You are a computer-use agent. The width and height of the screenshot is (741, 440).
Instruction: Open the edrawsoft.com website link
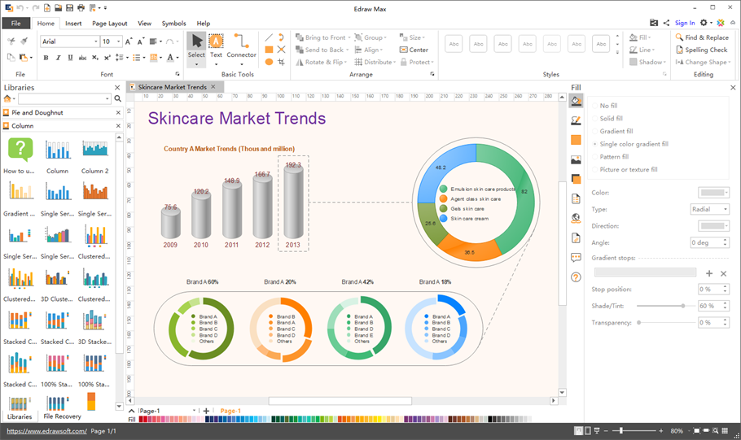[46, 431]
